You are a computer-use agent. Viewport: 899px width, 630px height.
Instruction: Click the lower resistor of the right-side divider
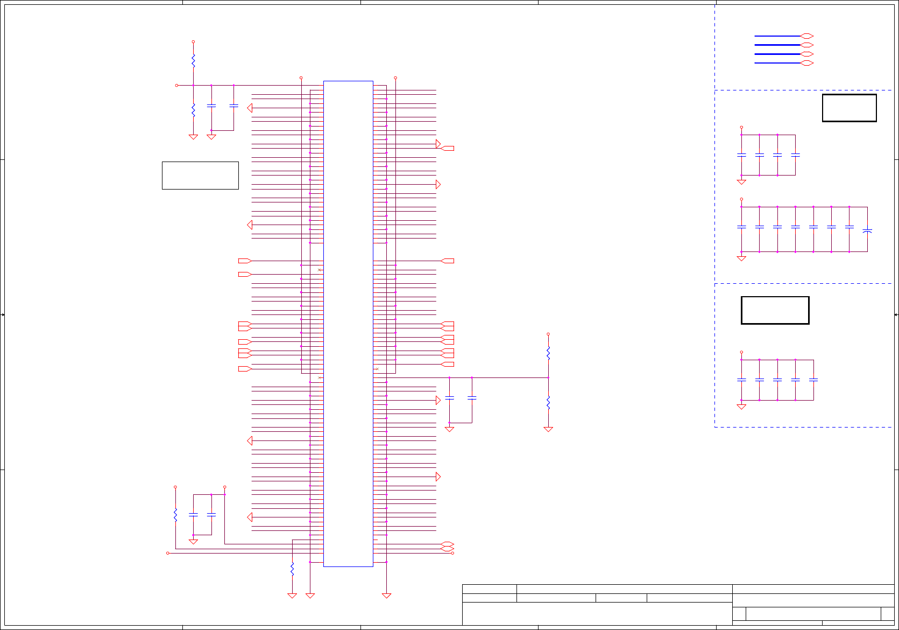[x=548, y=402]
